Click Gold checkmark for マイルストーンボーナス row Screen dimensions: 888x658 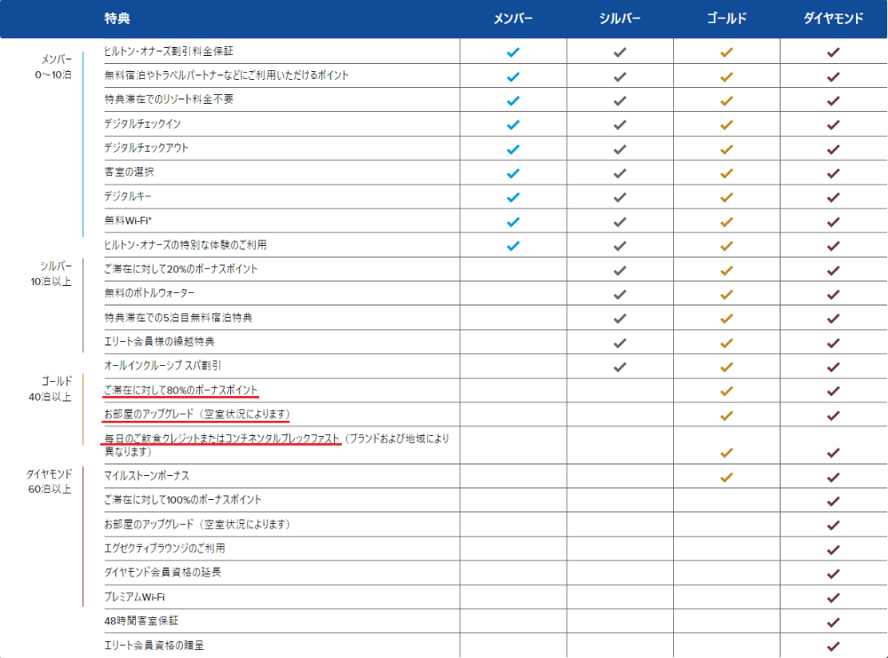(726, 478)
